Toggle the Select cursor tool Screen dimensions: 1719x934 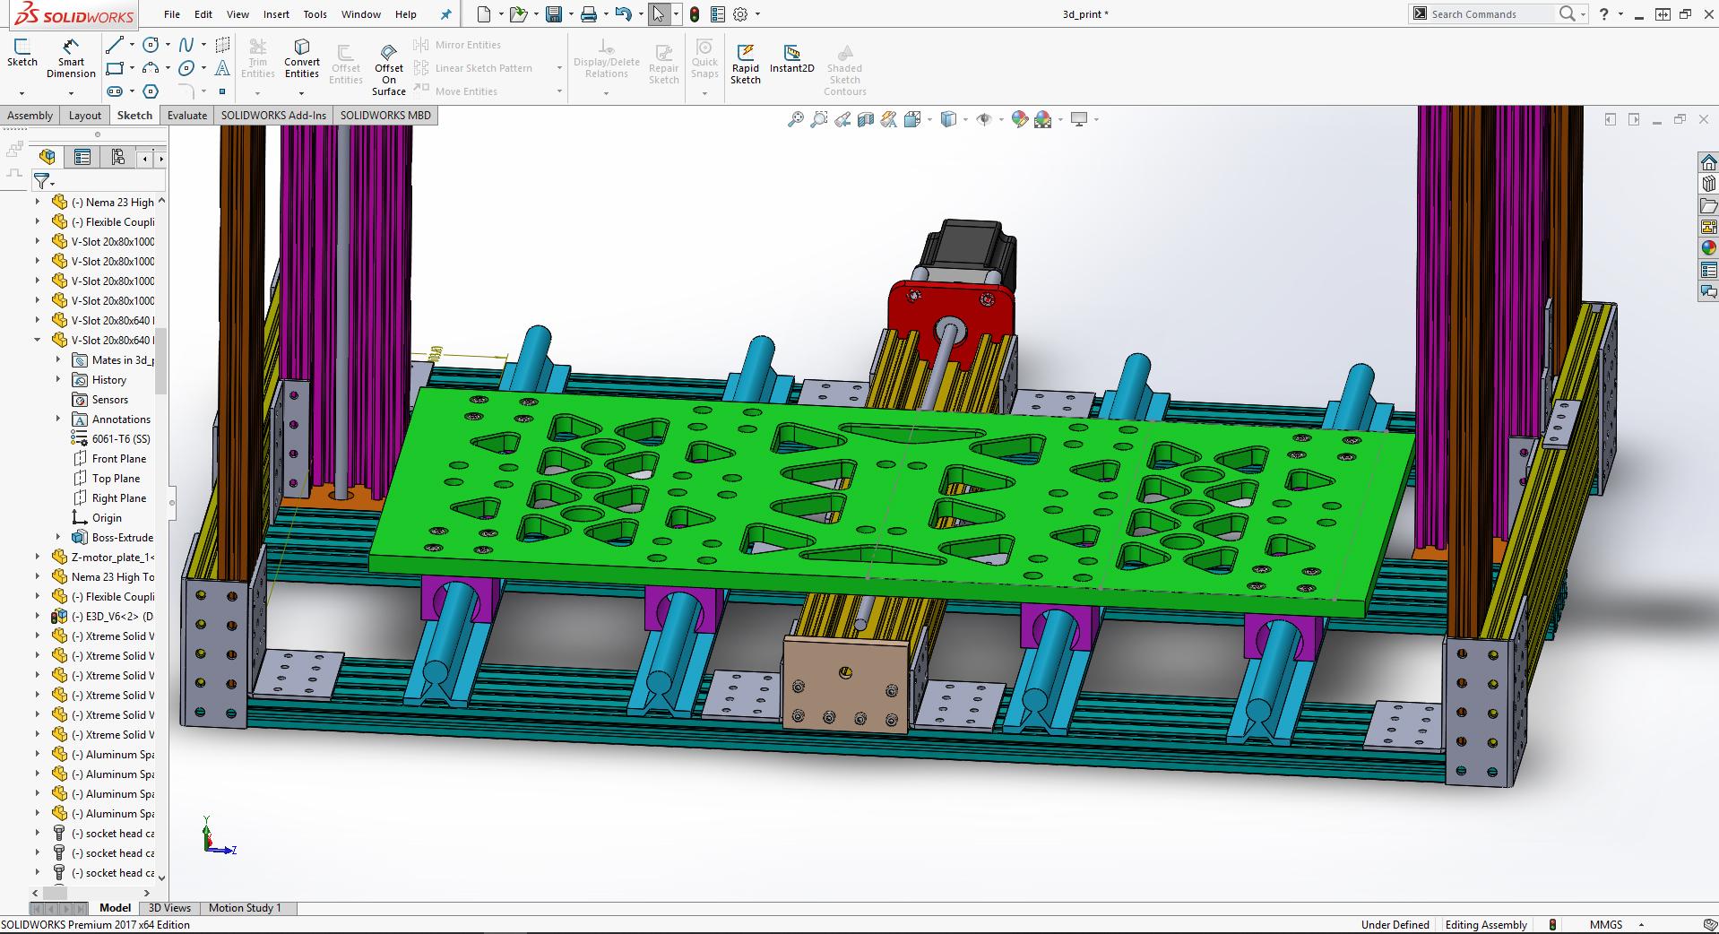(659, 14)
